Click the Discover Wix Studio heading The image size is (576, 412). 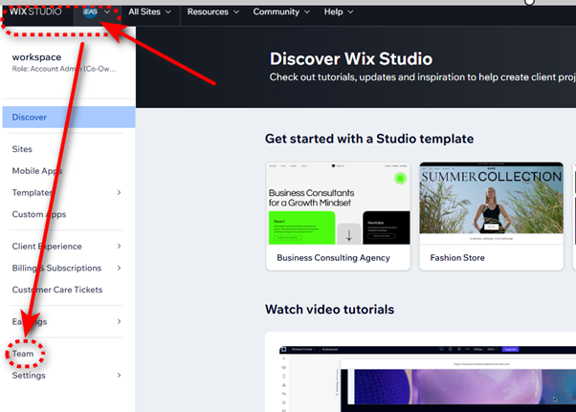pyautogui.click(x=351, y=58)
